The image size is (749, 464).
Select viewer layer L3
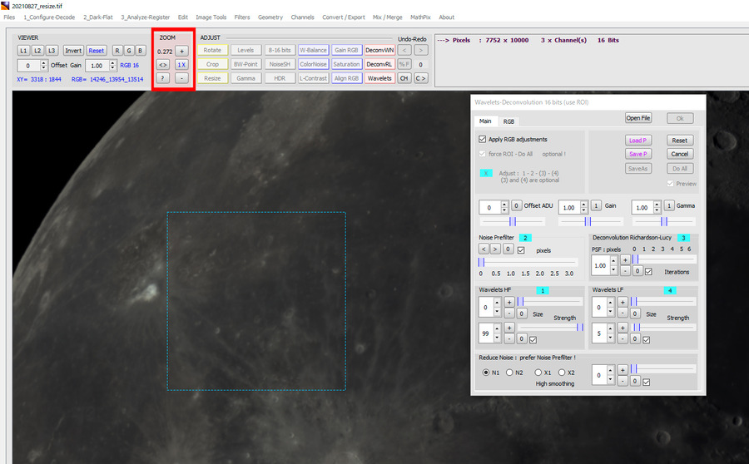pos(52,51)
